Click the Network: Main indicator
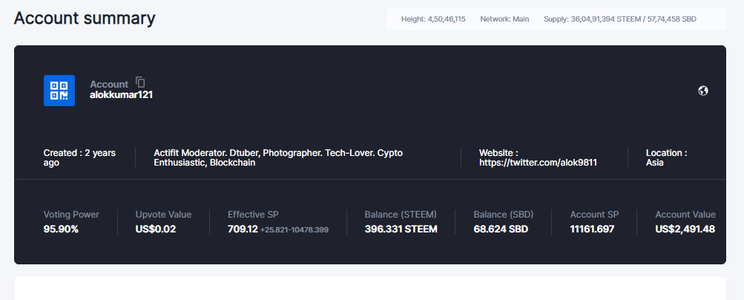The width and height of the screenshot is (744, 300). (x=504, y=19)
